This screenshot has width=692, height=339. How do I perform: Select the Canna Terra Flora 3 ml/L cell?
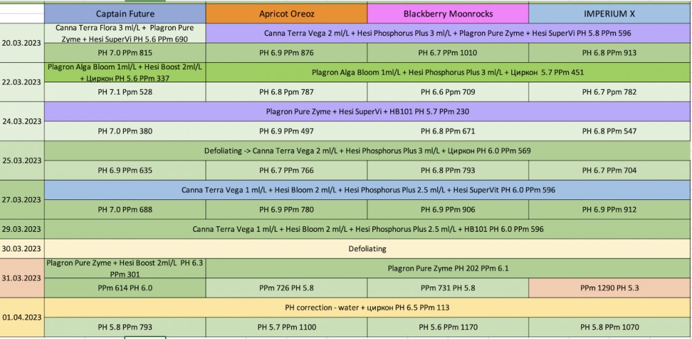[125, 33]
